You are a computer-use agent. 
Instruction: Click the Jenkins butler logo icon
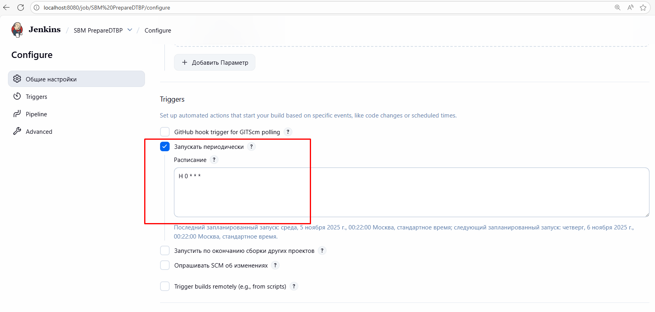click(x=17, y=30)
